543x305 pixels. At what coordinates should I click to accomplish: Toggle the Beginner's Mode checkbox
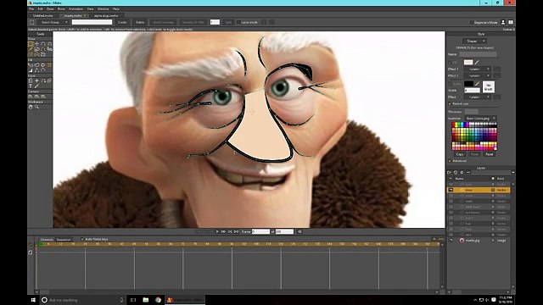(472, 23)
